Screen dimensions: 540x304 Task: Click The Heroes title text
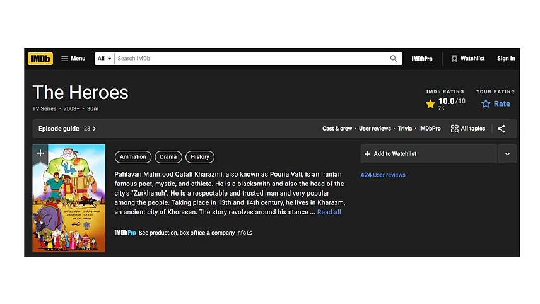tap(80, 92)
